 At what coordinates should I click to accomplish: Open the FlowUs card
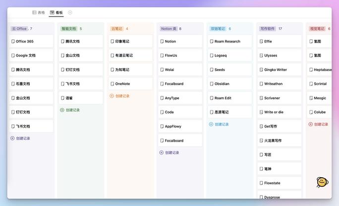pos(180,55)
